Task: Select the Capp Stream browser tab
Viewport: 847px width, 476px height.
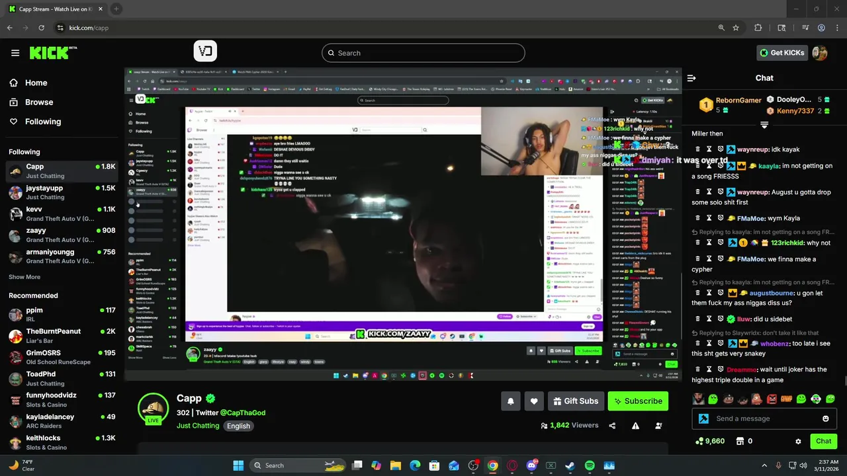Action: coord(56,9)
